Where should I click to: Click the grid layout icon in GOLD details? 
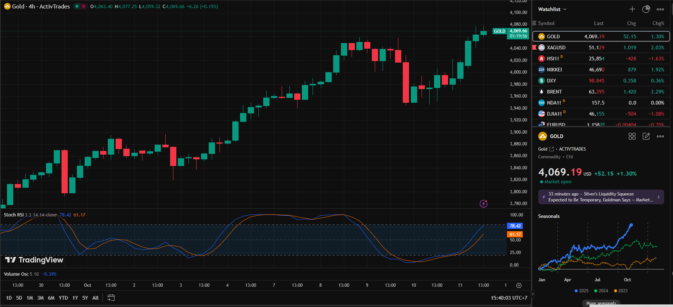632,136
